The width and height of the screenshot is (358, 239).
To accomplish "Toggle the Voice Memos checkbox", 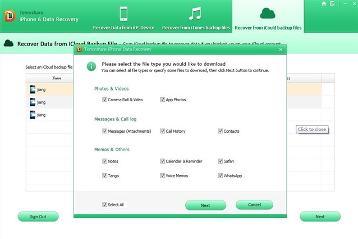I will point(162,175).
